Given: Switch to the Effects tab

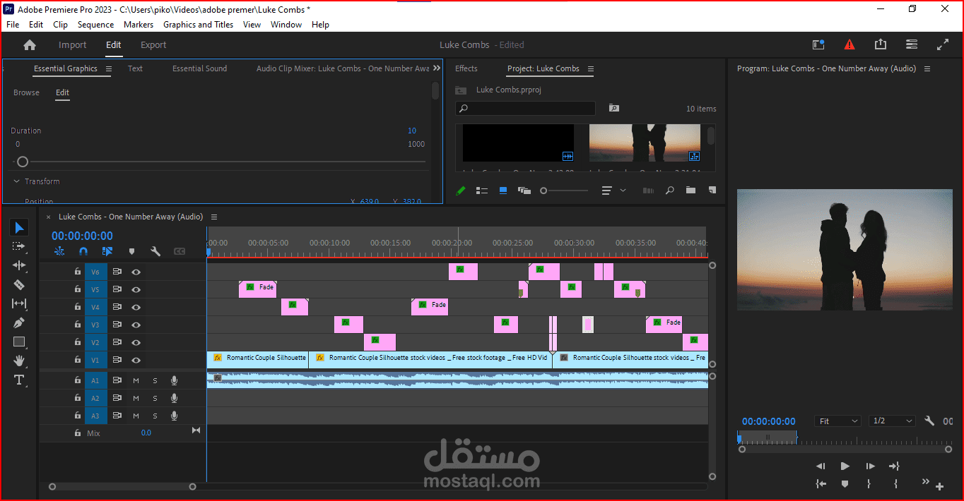Looking at the screenshot, I should point(466,68).
